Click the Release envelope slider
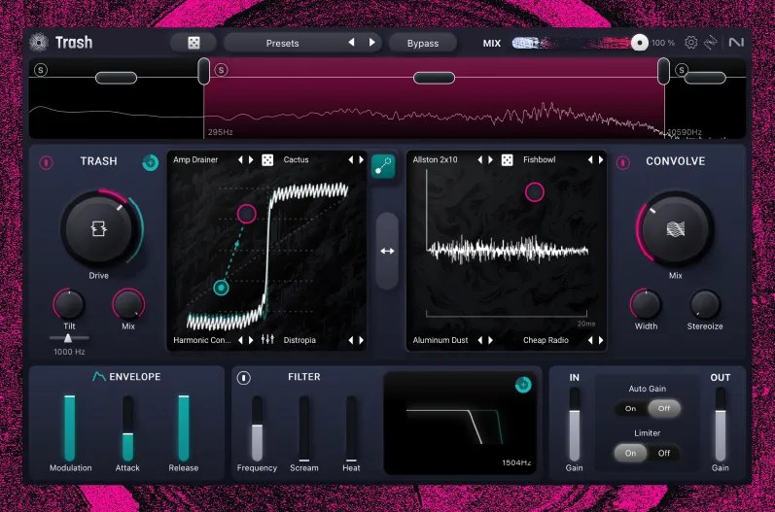 [x=184, y=427]
